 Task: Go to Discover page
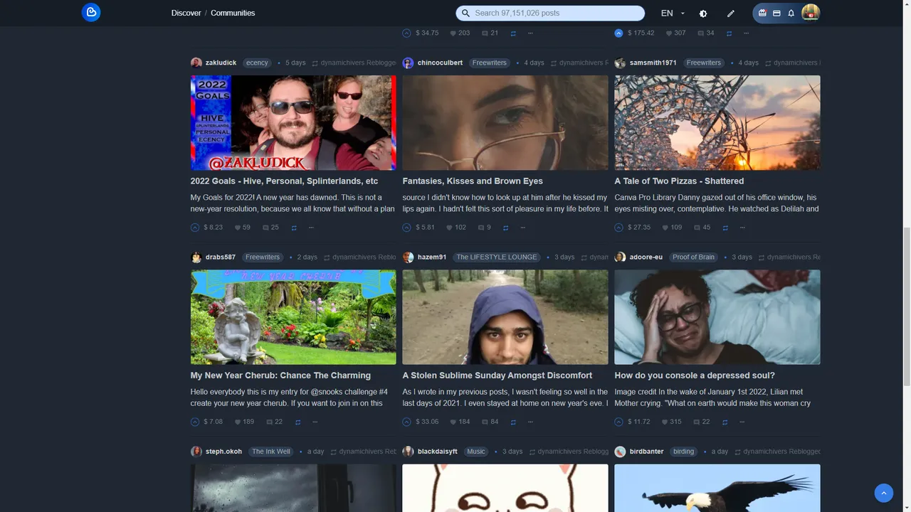pyautogui.click(x=186, y=13)
